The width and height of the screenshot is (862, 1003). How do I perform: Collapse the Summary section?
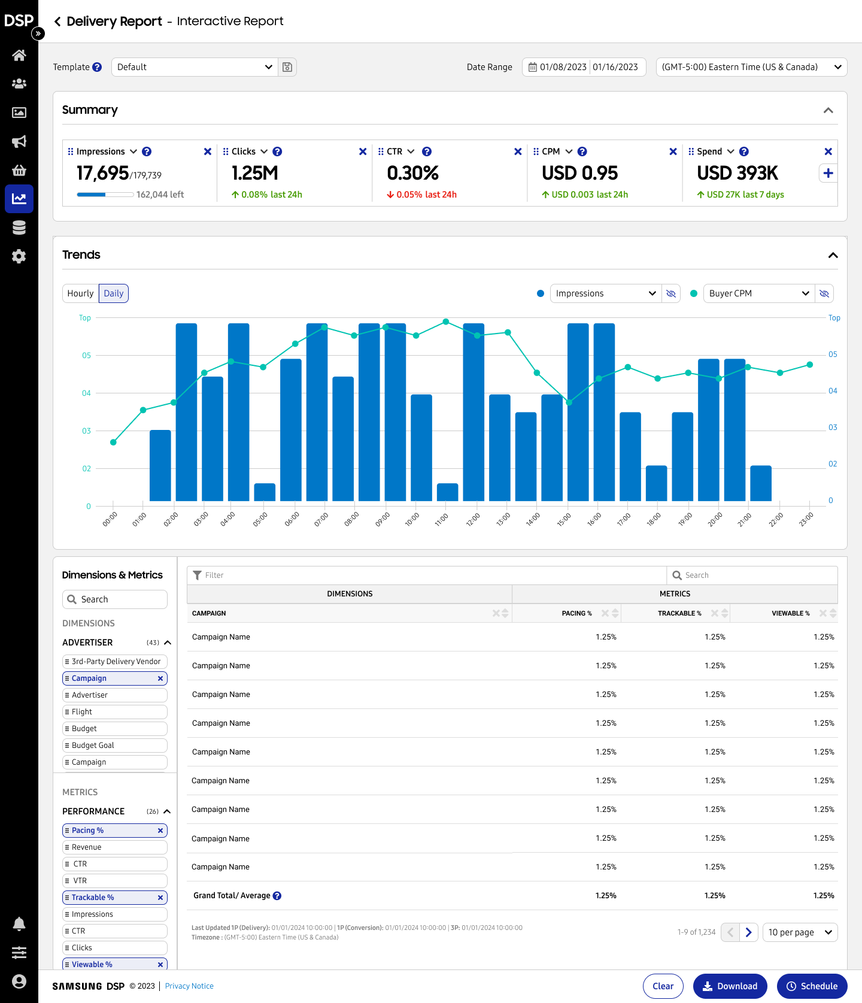click(828, 110)
